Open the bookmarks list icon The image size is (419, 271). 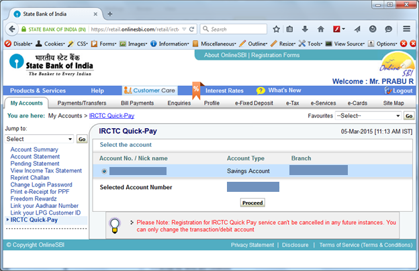coord(289,29)
